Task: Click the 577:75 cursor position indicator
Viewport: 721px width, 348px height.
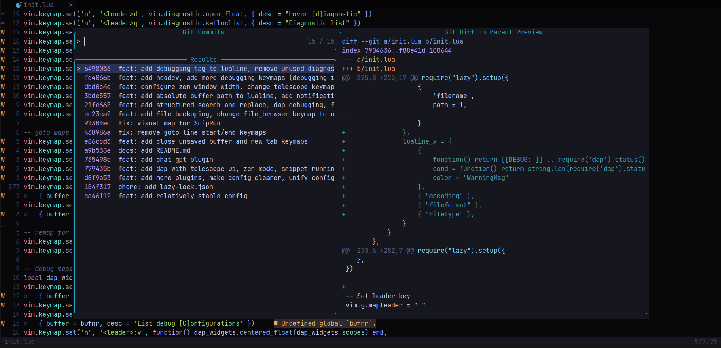Action: (x=705, y=342)
